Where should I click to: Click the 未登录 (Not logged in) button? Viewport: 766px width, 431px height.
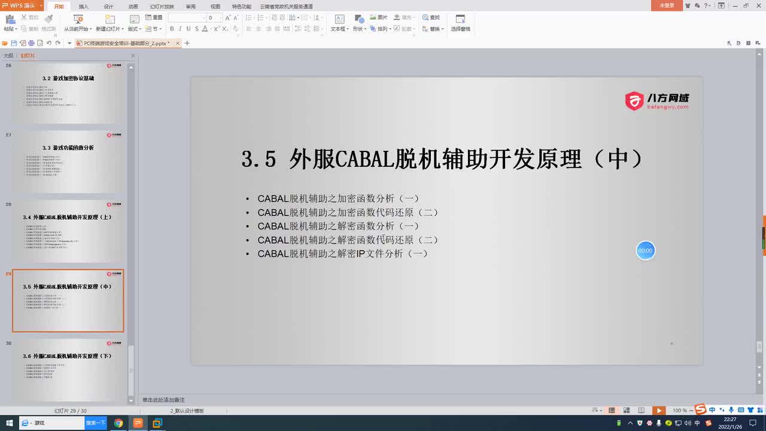[x=667, y=5]
